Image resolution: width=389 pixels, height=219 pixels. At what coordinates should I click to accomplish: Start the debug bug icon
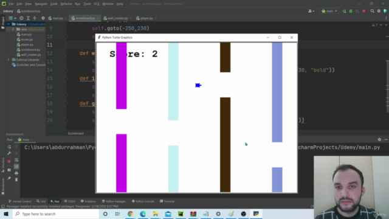click(351, 11)
